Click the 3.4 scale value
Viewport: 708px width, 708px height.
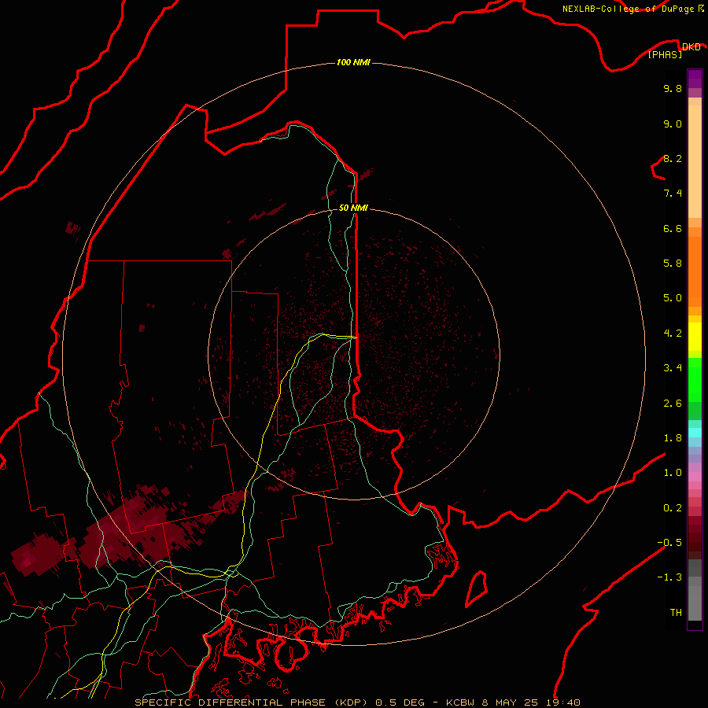[673, 368]
